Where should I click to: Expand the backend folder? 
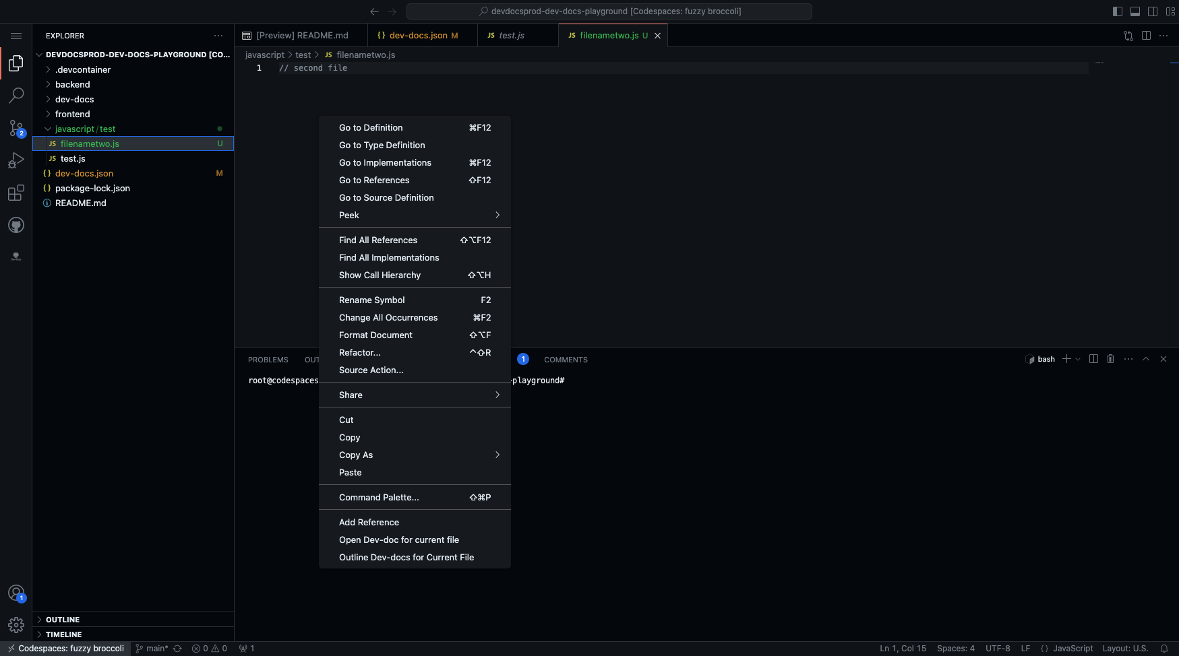[72, 84]
